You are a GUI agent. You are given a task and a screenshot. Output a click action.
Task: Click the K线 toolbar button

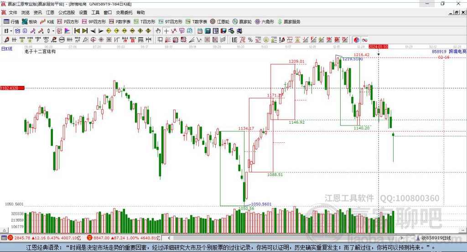(x=47, y=22)
